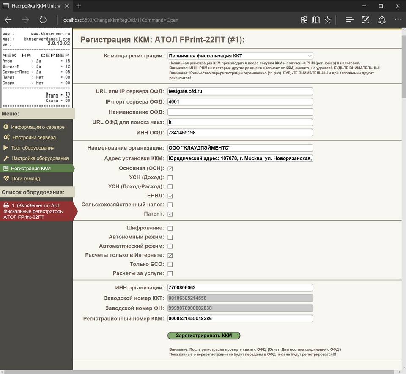Click wrench icon beside Настройка оборудования
Image resolution: width=406 pixels, height=374 pixels.
[x=6, y=158]
